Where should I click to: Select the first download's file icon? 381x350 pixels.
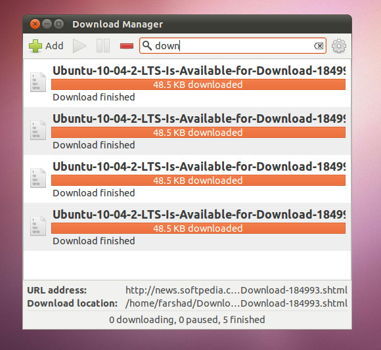click(38, 82)
